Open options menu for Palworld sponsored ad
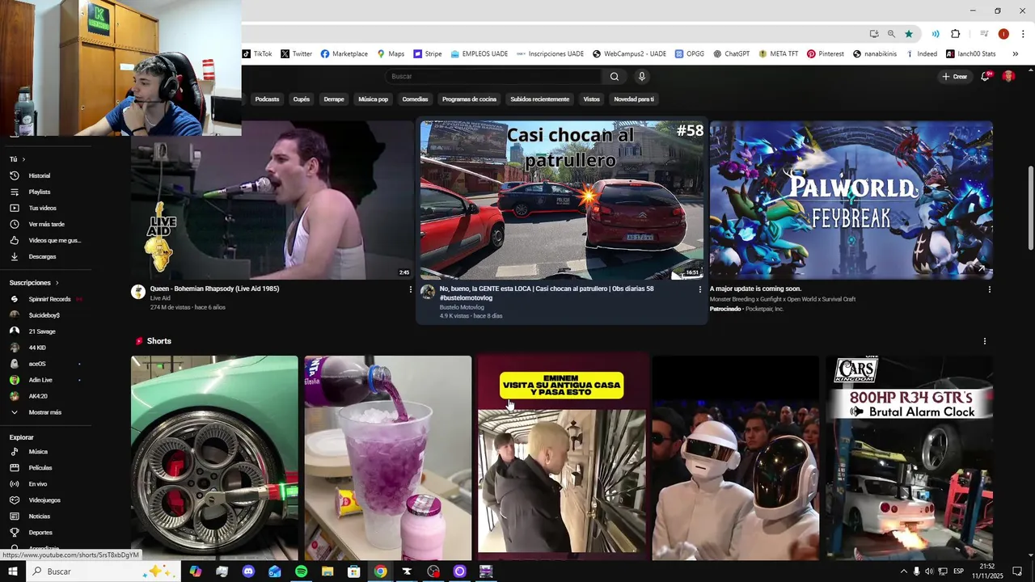 (989, 289)
